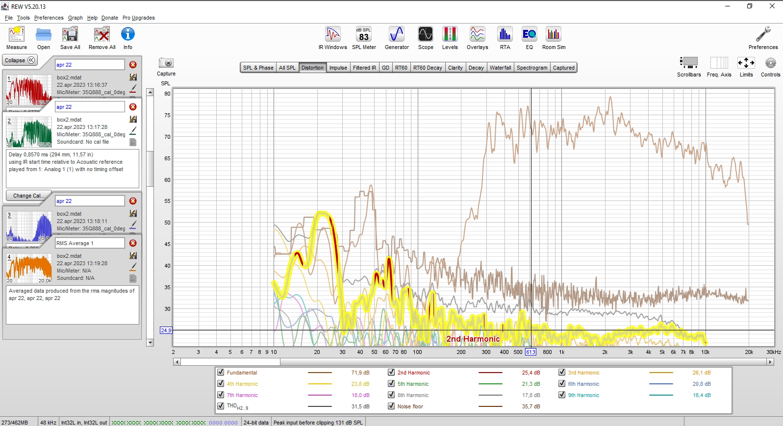Select measurement 4 orange thumbnail
The image size is (783, 426).
(28, 268)
